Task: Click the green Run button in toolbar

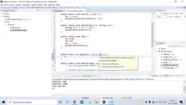Action: [x=32, y=8]
